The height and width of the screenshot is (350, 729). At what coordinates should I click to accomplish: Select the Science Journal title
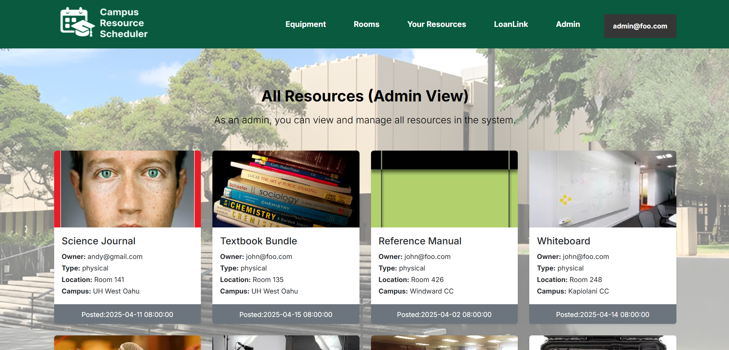tap(99, 241)
